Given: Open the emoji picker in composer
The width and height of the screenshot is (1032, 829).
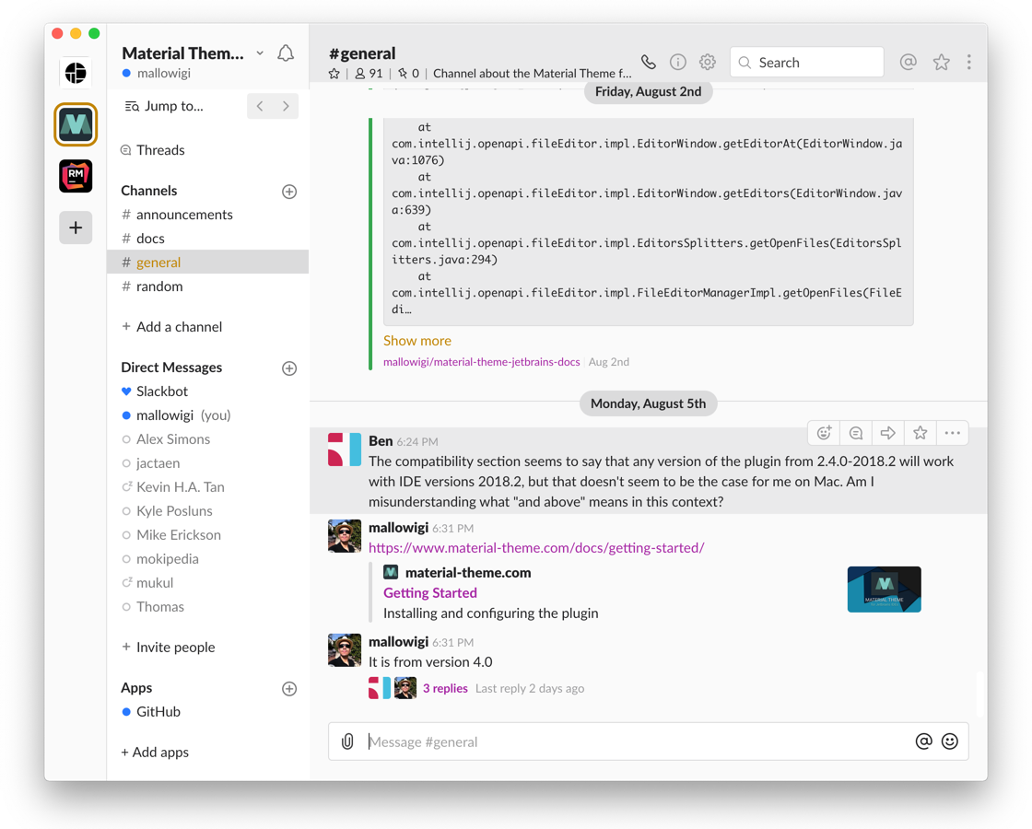Looking at the screenshot, I should tap(950, 741).
